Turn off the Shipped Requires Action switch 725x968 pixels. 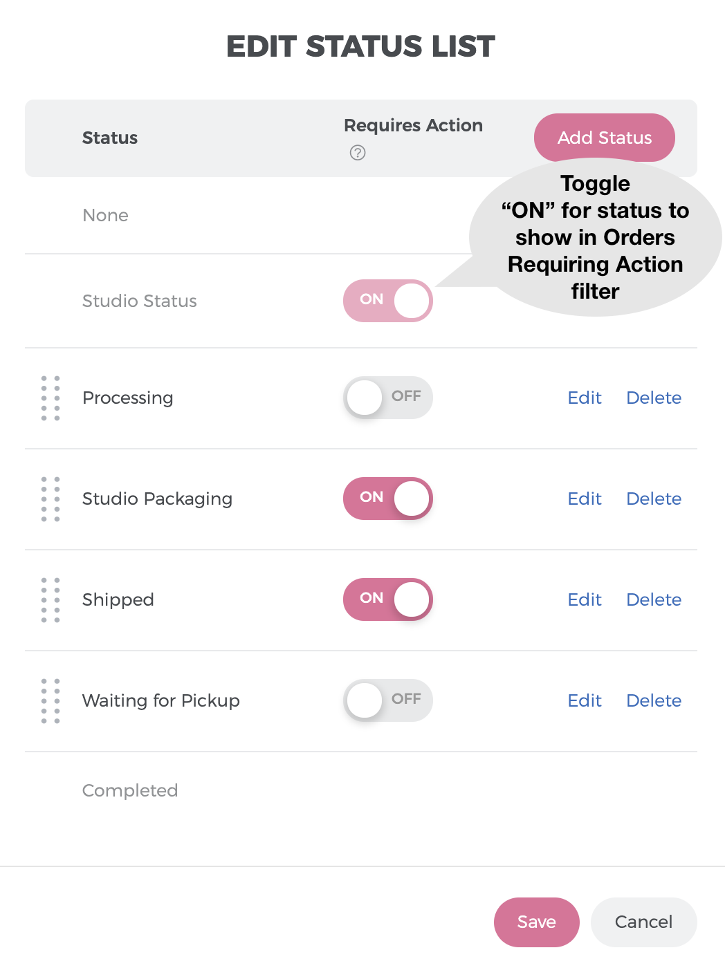(388, 599)
